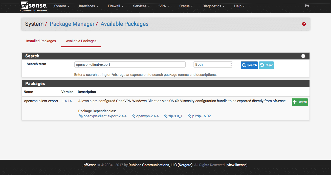
Task: Click paperclip icon beside zip-3.0_1
Action: [x=166, y=116]
